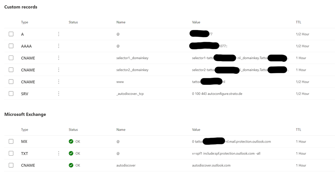Open more options for the AAAA record
Screen dimensions: 335x180
[59, 46]
